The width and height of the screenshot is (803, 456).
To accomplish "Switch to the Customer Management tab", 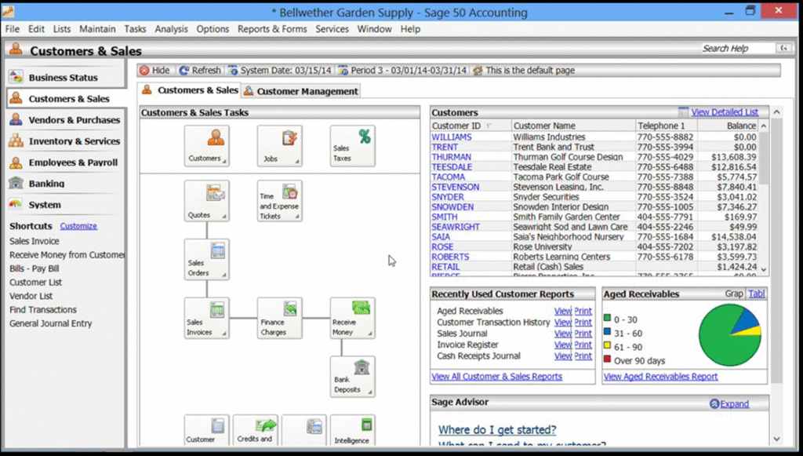I will pyautogui.click(x=301, y=91).
